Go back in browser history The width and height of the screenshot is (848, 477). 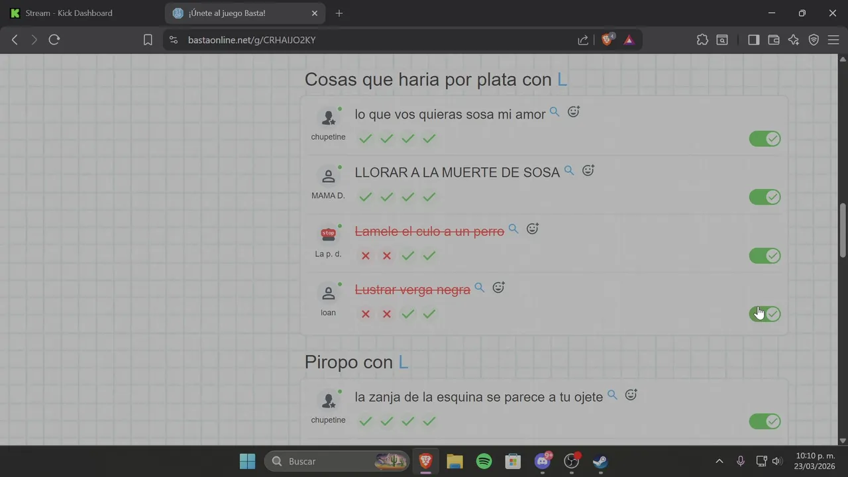15,40
